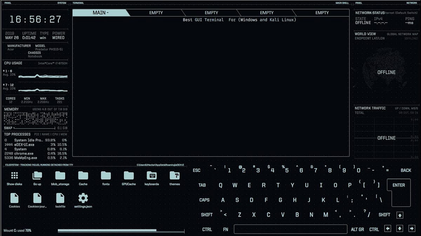
Task: Toggle CAPS on the virtual keyboard
Action: tap(204, 200)
